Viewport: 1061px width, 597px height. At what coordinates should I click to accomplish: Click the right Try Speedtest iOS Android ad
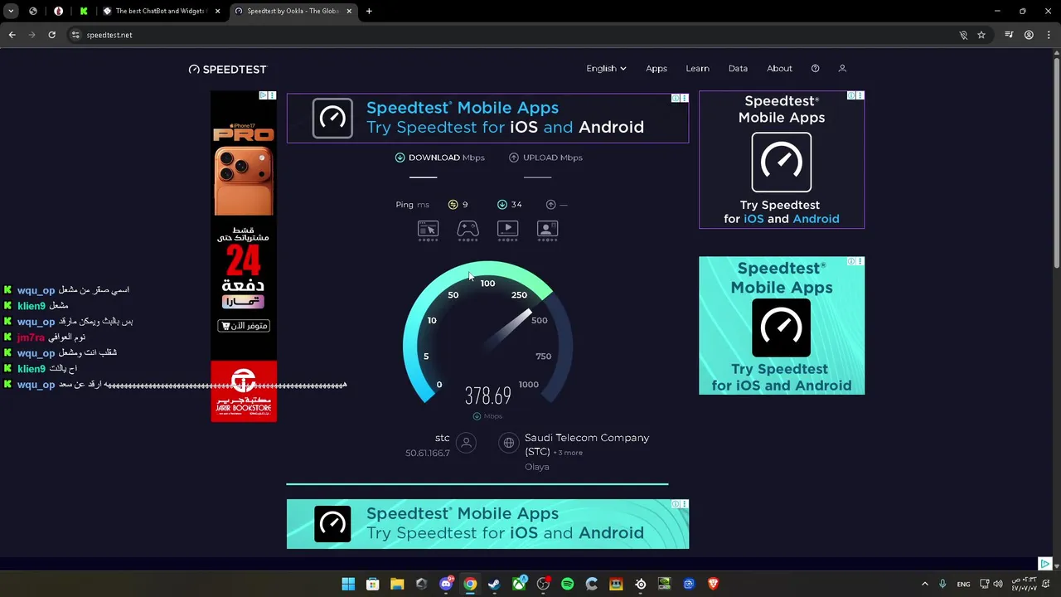782,159
